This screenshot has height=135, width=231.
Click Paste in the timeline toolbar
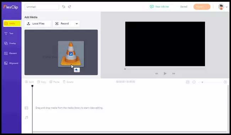click(54, 82)
